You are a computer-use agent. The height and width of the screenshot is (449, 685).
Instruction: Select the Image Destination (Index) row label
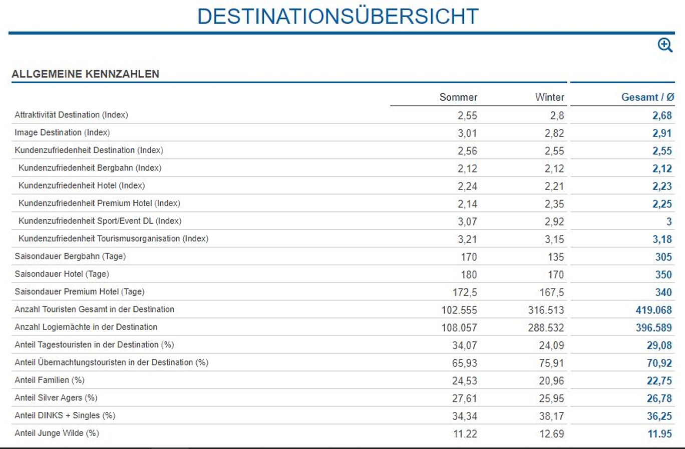coord(62,132)
